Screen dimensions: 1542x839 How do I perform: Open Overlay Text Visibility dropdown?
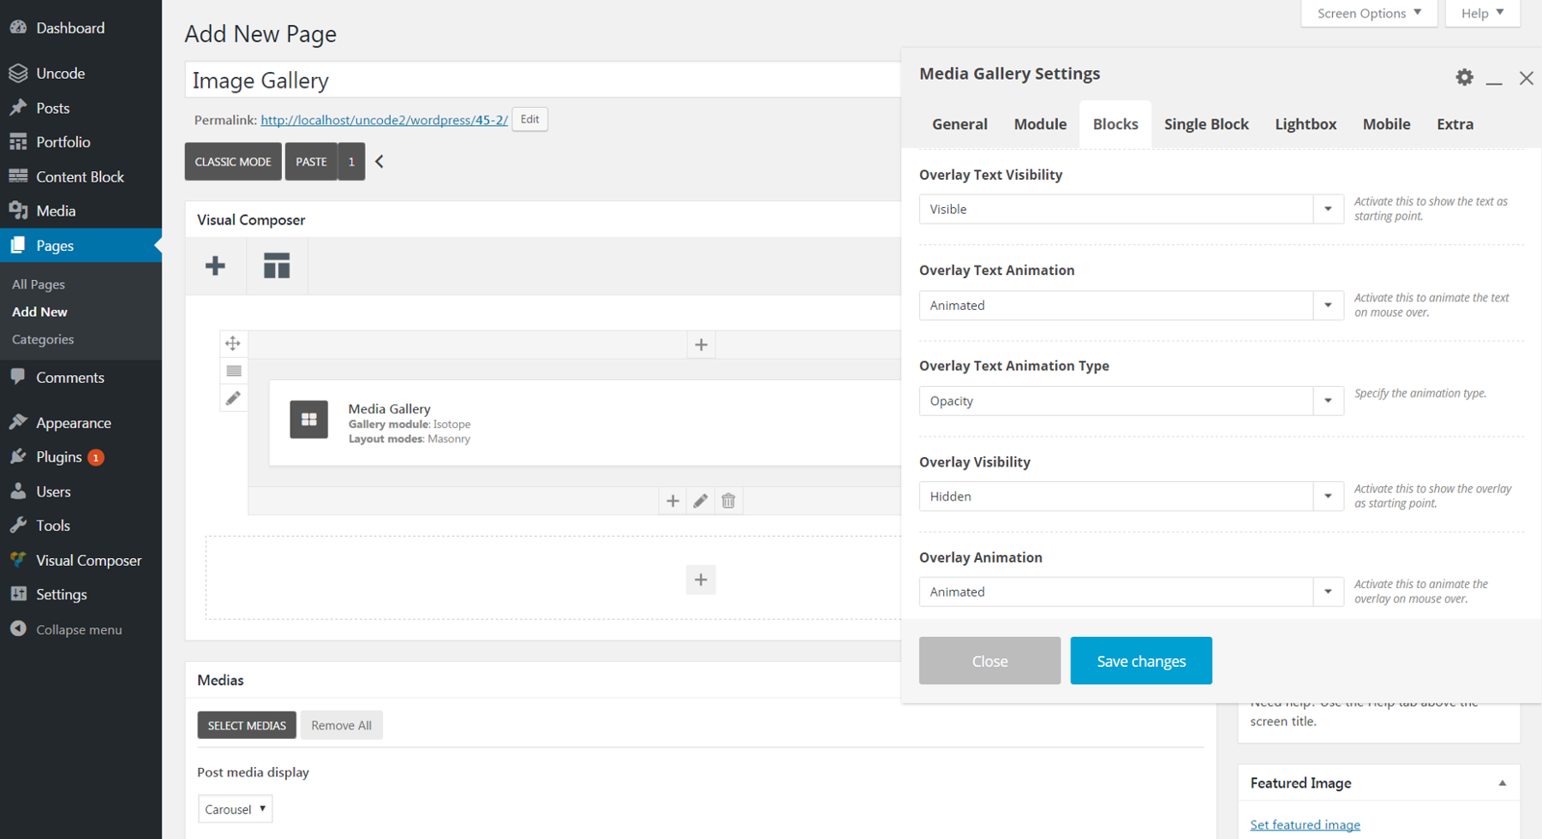pos(1131,209)
